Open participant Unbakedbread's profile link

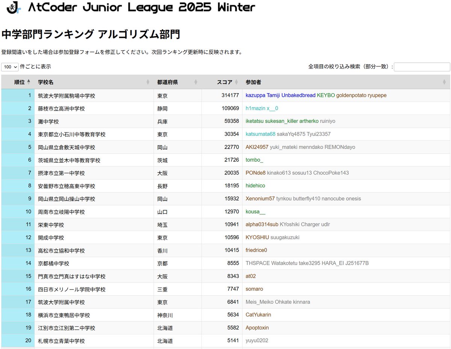tap(298, 96)
